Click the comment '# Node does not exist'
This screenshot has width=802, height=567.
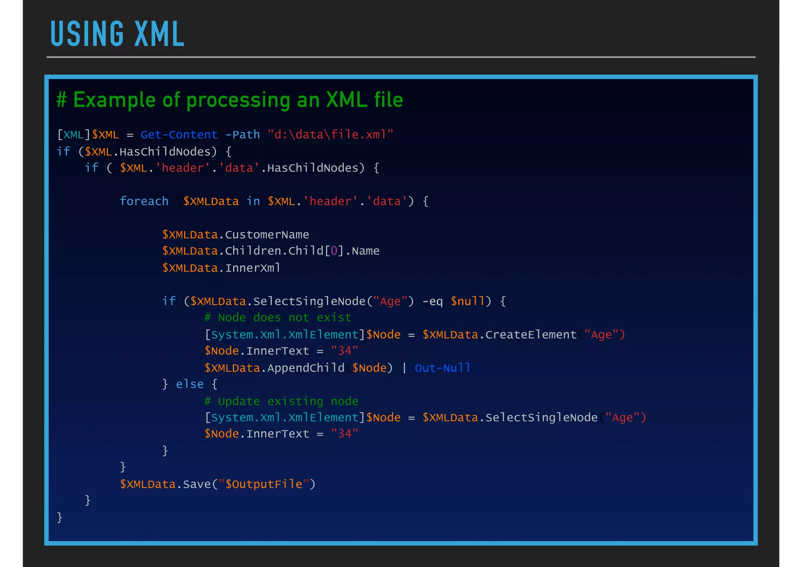point(278,318)
